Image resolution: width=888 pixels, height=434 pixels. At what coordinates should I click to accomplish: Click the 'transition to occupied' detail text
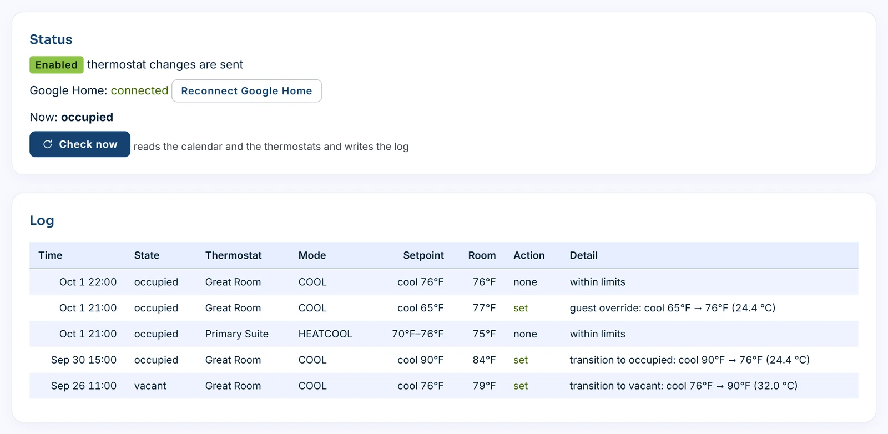point(689,360)
